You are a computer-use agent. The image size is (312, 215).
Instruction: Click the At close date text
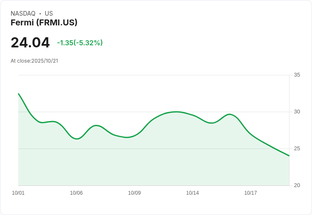click(34, 61)
